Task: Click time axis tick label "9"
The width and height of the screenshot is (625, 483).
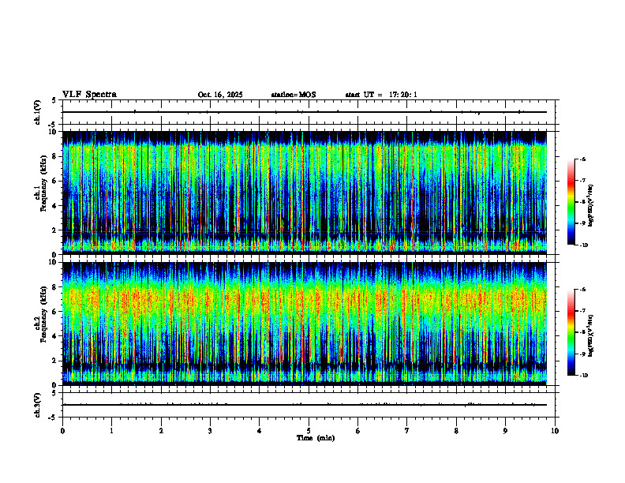Action: point(505,431)
